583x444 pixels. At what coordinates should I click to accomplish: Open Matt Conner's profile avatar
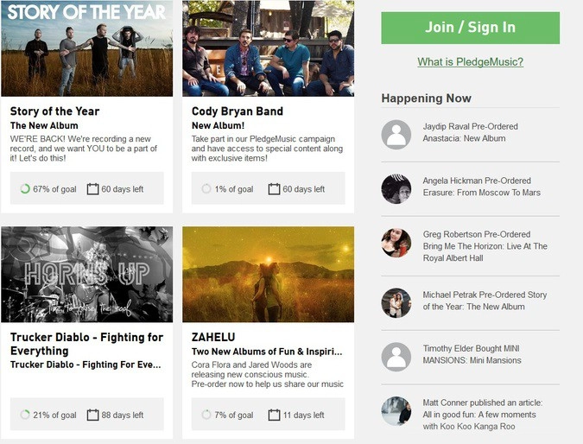(x=396, y=411)
